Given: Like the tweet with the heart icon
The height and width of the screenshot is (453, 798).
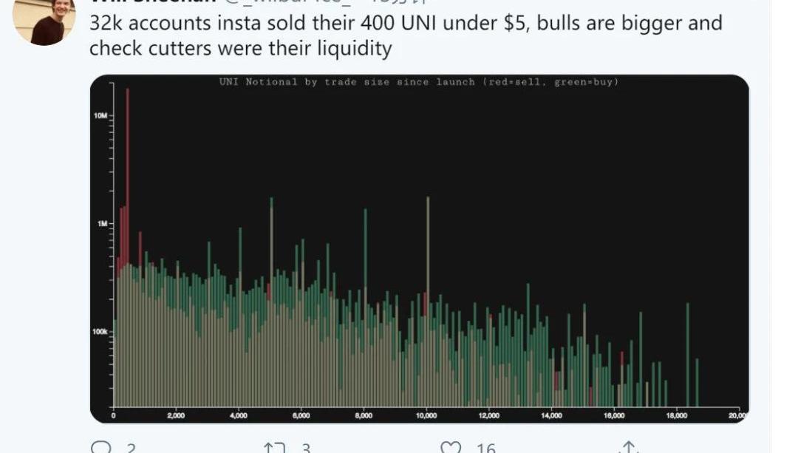Looking at the screenshot, I should point(451,447).
